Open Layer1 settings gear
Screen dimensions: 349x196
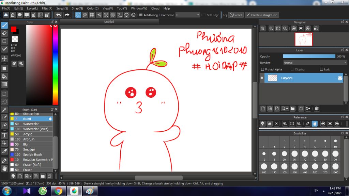pos(340,78)
